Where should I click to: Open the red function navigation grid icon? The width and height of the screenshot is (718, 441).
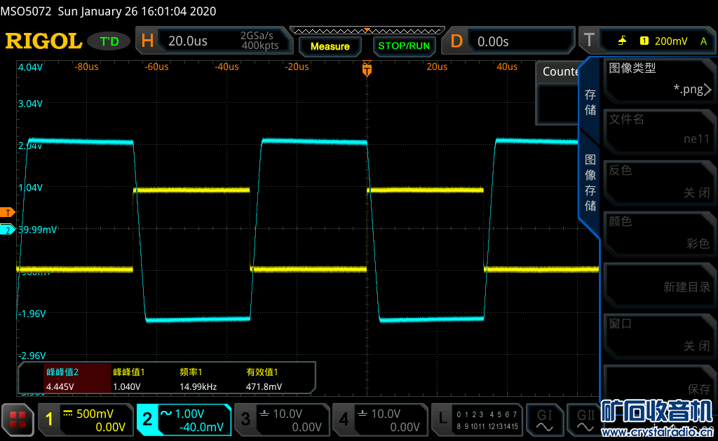pyautogui.click(x=18, y=419)
